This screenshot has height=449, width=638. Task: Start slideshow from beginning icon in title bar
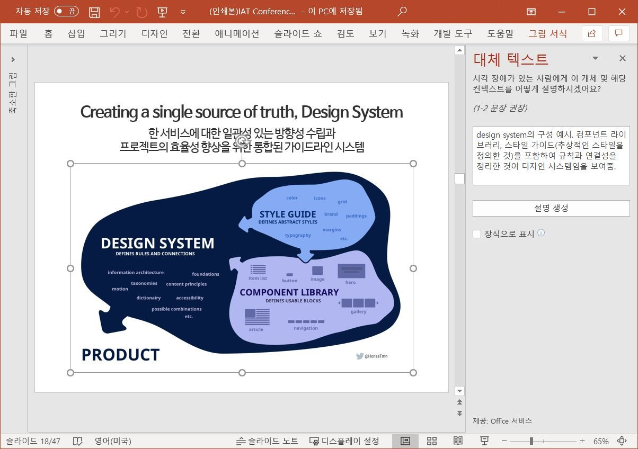[162, 12]
